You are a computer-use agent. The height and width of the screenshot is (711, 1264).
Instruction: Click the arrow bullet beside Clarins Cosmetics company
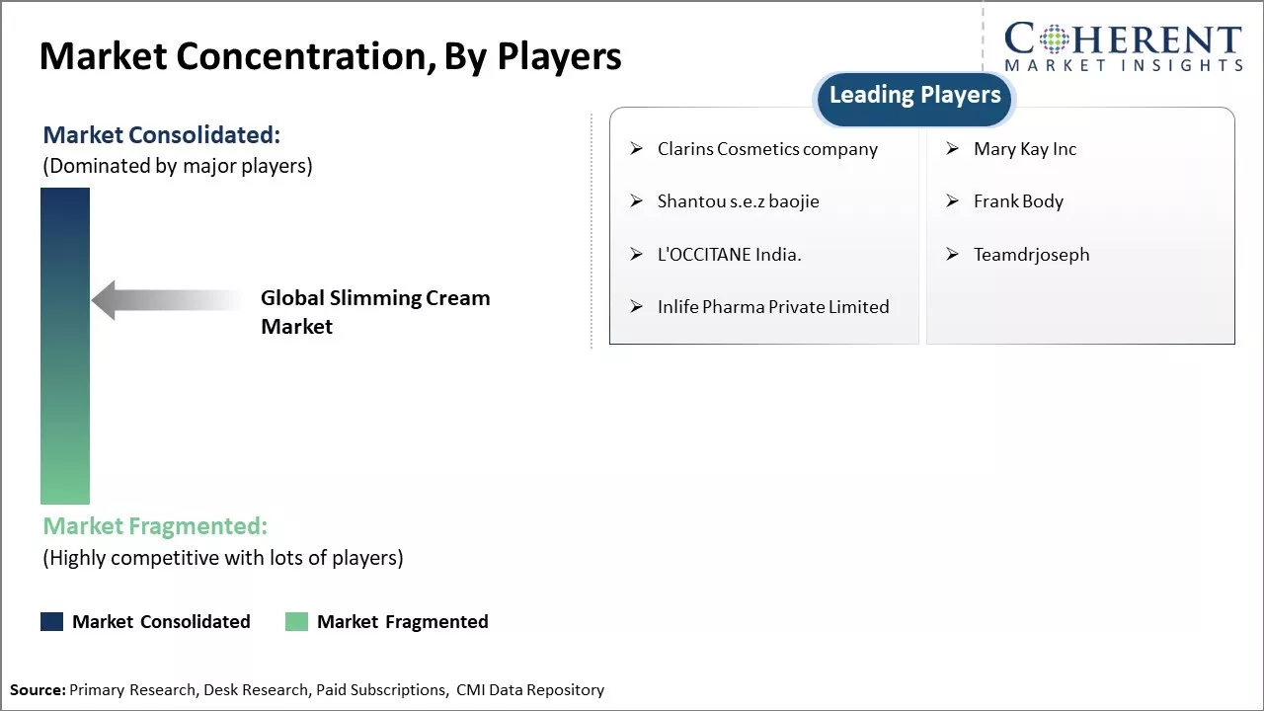coord(637,149)
